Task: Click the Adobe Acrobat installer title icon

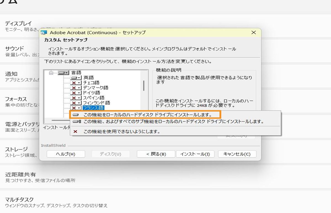Action: 44,32
